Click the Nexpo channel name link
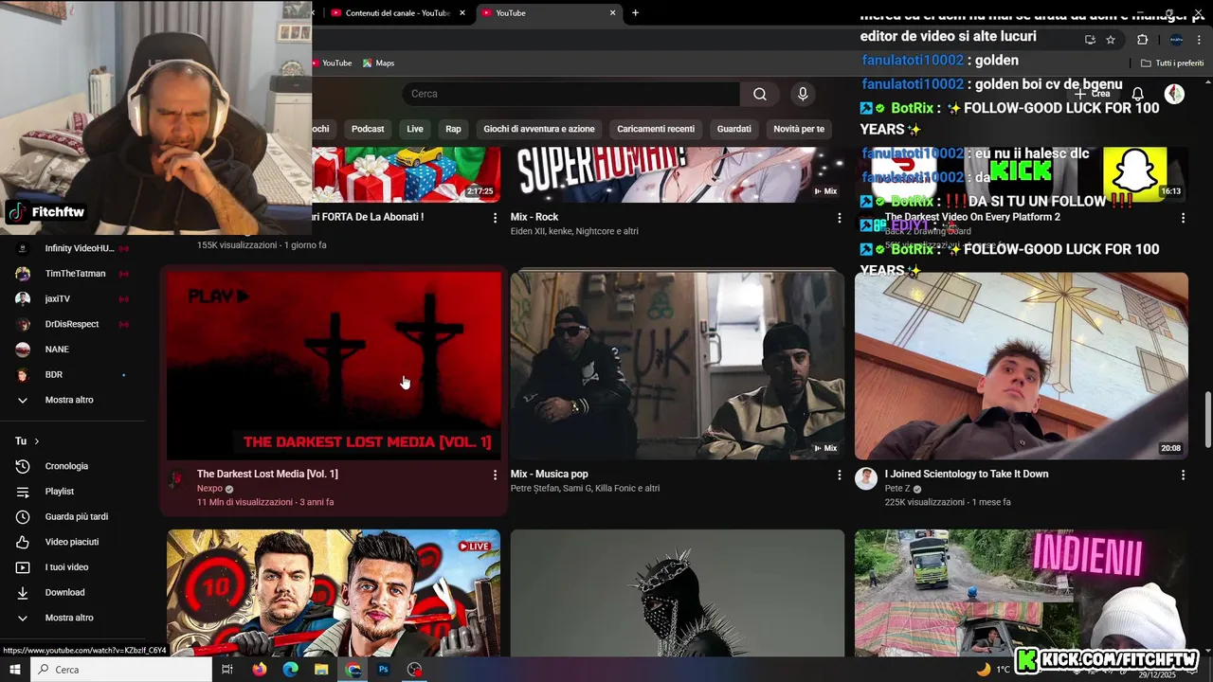Image resolution: width=1213 pixels, height=682 pixels. [209, 489]
